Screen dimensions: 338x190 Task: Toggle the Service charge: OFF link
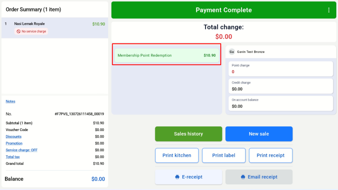(x=21, y=150)
